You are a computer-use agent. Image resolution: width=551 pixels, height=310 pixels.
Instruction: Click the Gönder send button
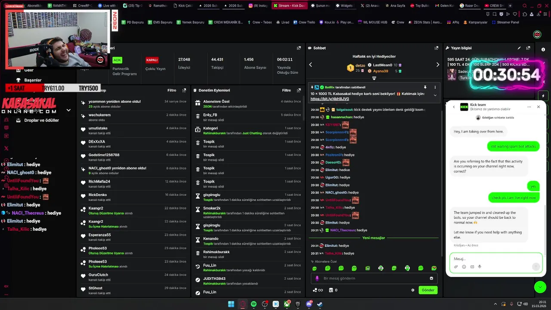[x=428, y=290]
